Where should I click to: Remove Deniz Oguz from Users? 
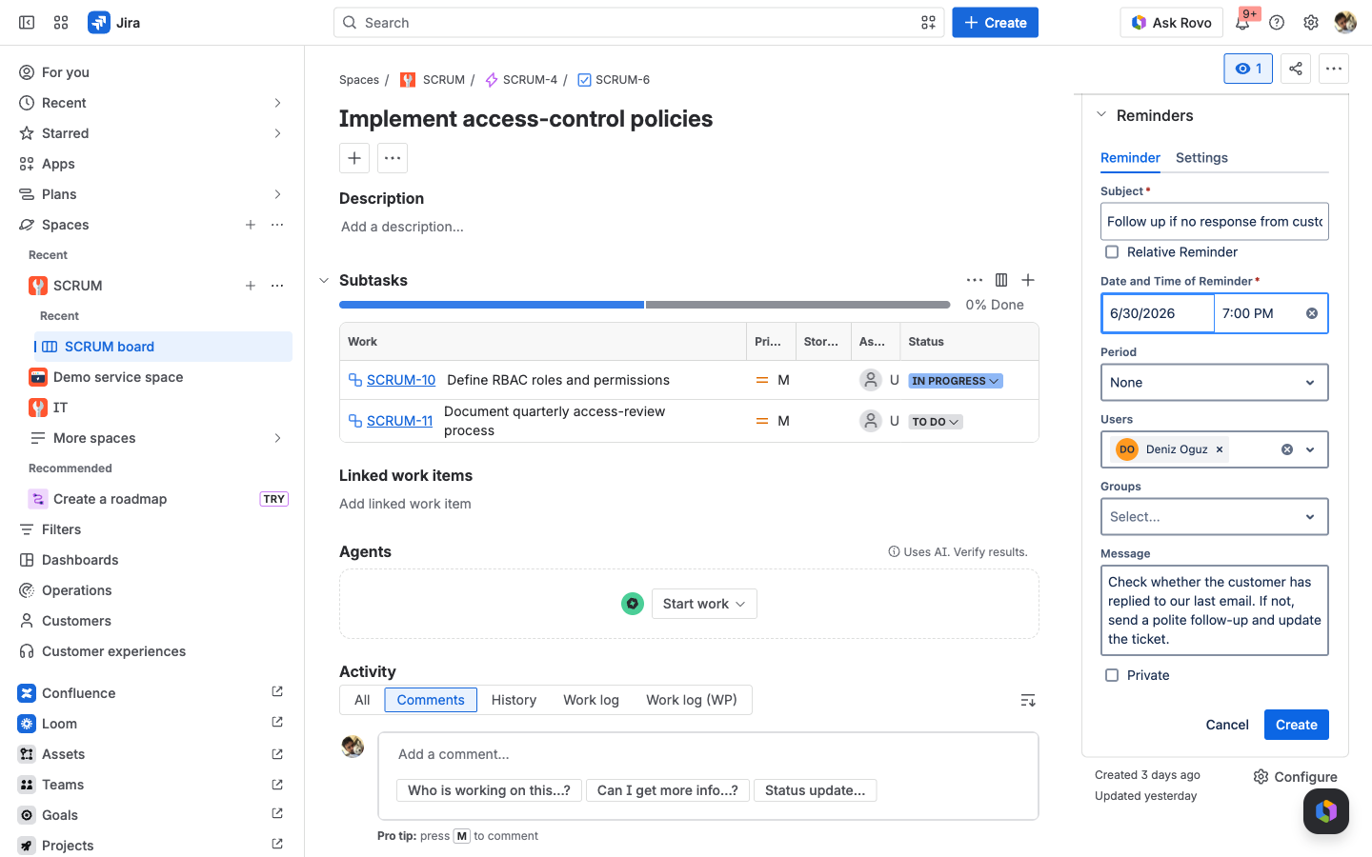click(1220, 449)
